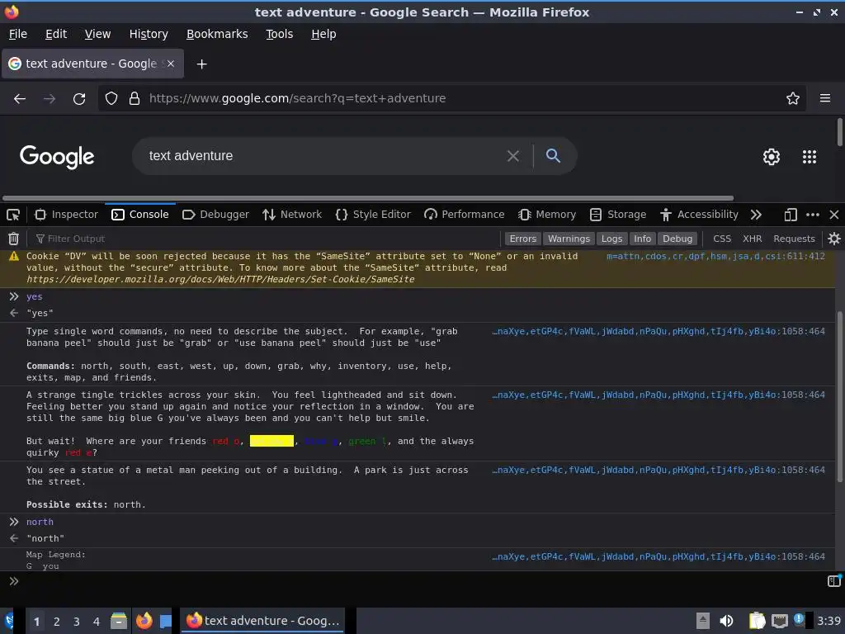Viewport: 845px width, 634px height.
Task: Open Firefox hamburger application menu
Action: click(x=824, y=98)
